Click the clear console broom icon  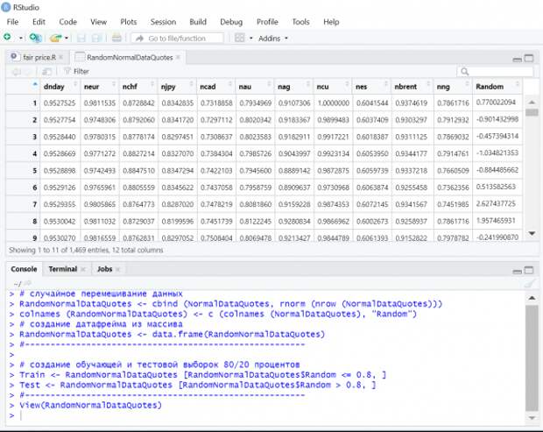[x=529, y=284]
